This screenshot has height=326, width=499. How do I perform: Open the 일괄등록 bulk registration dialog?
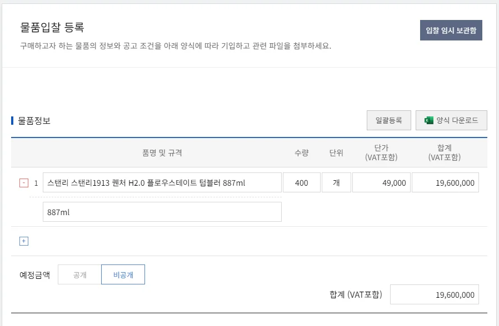388,120
